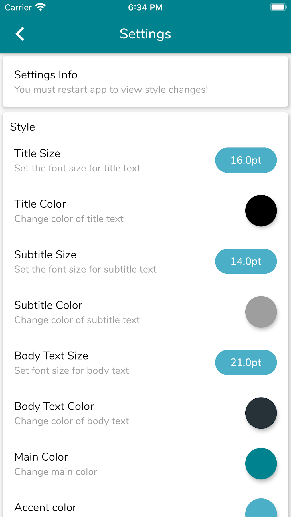Pick the teal Main Color swatch
Image resolution: width=291 pixels, height=517 pixels.
click(261, 463)
